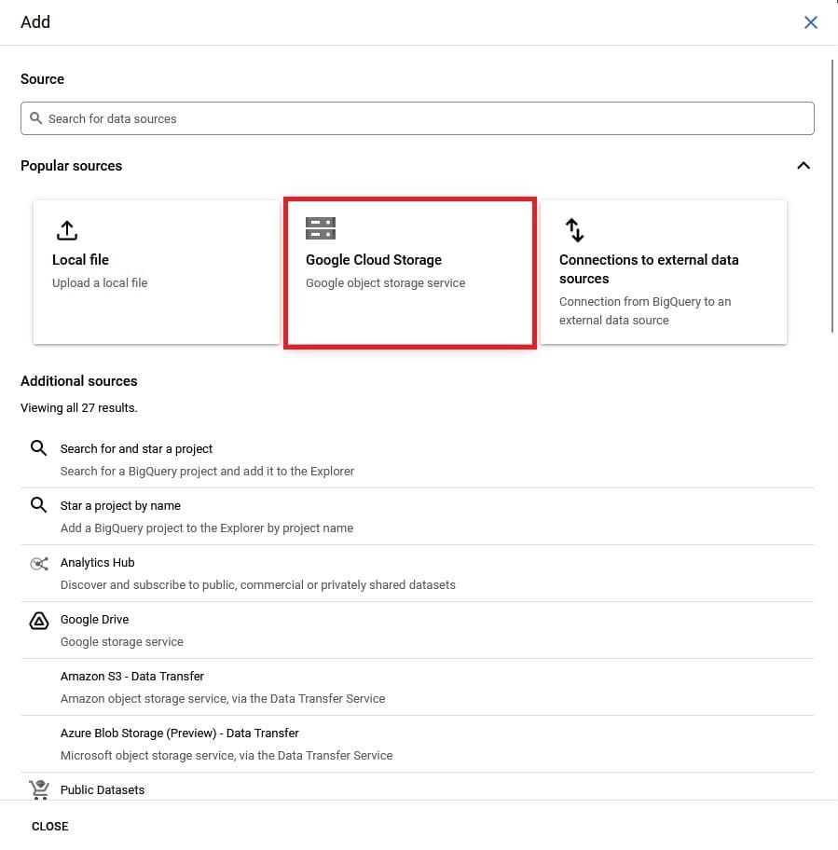
Task: Click the Google Drive triangle icon
Action: tap(39, 621)
